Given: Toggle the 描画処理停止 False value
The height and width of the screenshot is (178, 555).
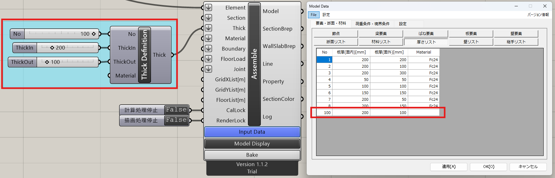Looking at the screenshot, I should click(x=176, y=120).
